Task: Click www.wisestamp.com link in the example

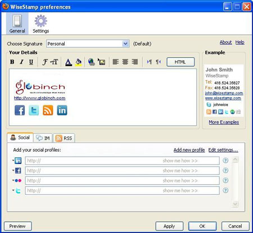Action: 223,98
